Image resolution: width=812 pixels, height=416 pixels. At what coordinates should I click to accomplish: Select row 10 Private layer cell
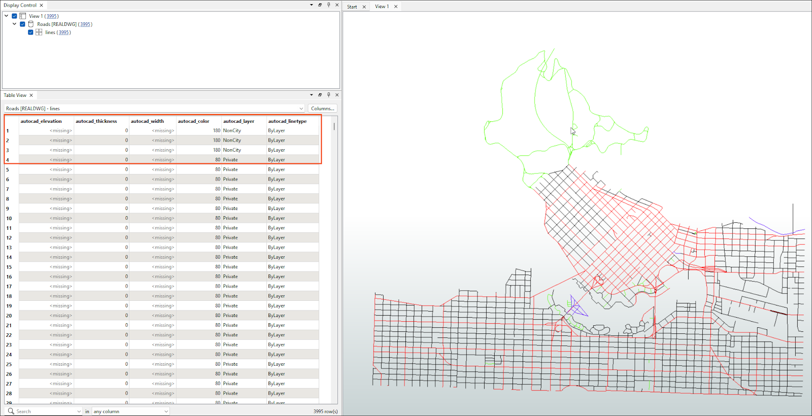[244, 219]
